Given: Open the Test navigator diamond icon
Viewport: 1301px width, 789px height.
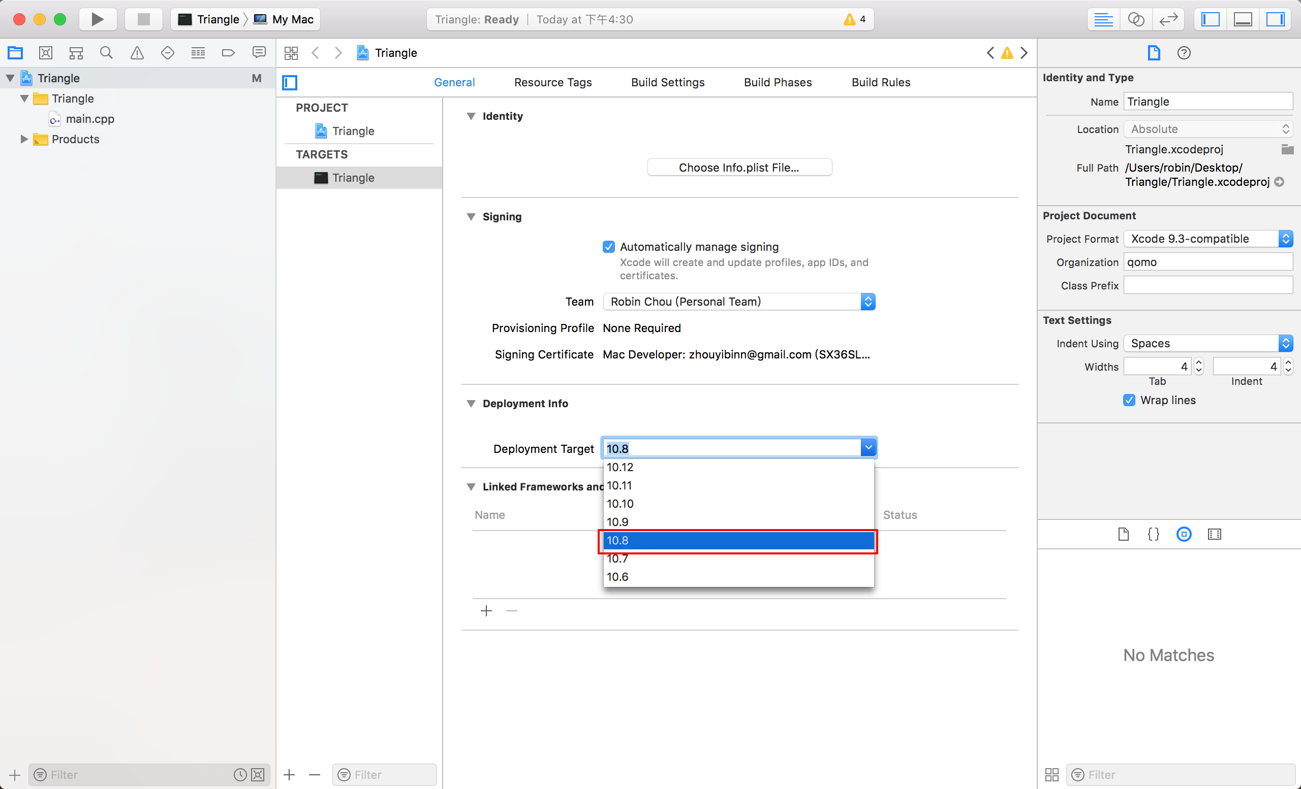Looking at the screenshot, I should pos(167,53).
